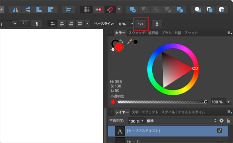The width and height of the screenshot is (233, 143).
Task: Toggle the magnet snapping icon
Action: coord(110,9)
